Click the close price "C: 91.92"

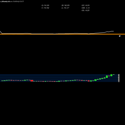[45, 8]
